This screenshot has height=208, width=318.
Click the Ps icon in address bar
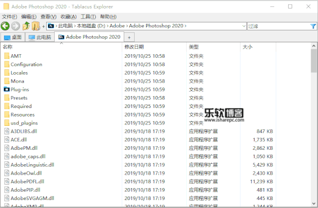pos(51,26)
